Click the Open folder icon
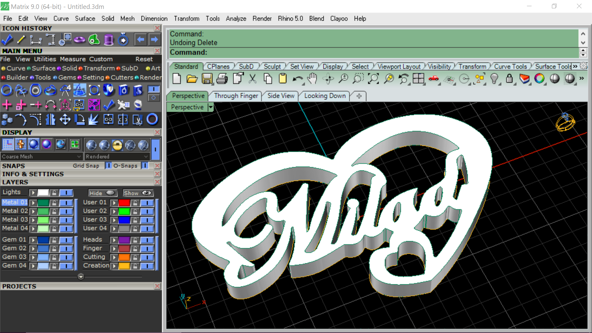Image resolution: width=592 pixels, height=333 pixels. pos(192,79)
